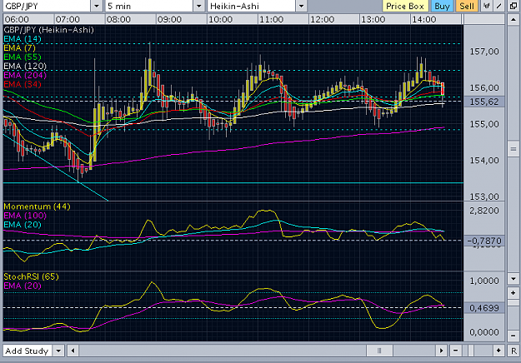This screenshot has width=521, height=363.
Task: Click the vertical scrollbar down arrow
Action: click(x=513, y=279)
